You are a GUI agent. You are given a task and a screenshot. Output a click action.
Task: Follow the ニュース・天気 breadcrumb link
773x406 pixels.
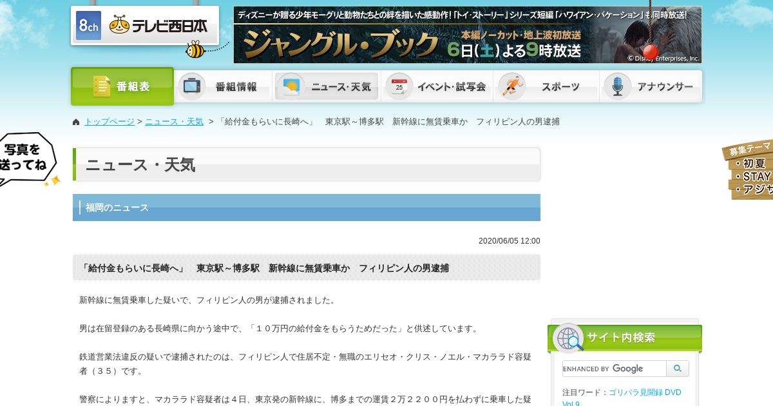[x=174, y=122]
